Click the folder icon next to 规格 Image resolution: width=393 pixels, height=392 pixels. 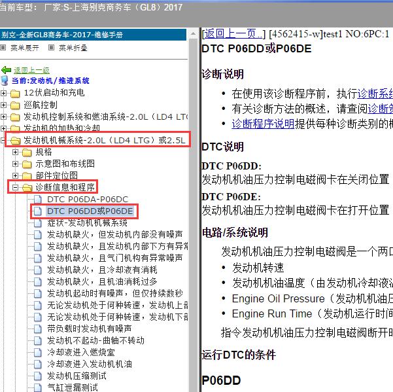27,152
